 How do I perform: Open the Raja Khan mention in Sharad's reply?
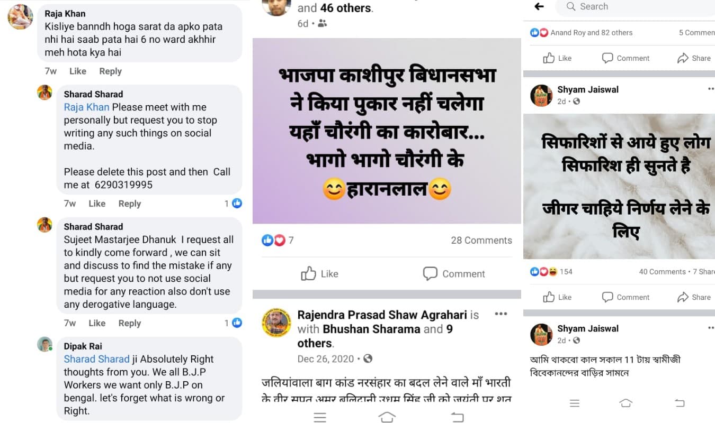coord(86,107)
